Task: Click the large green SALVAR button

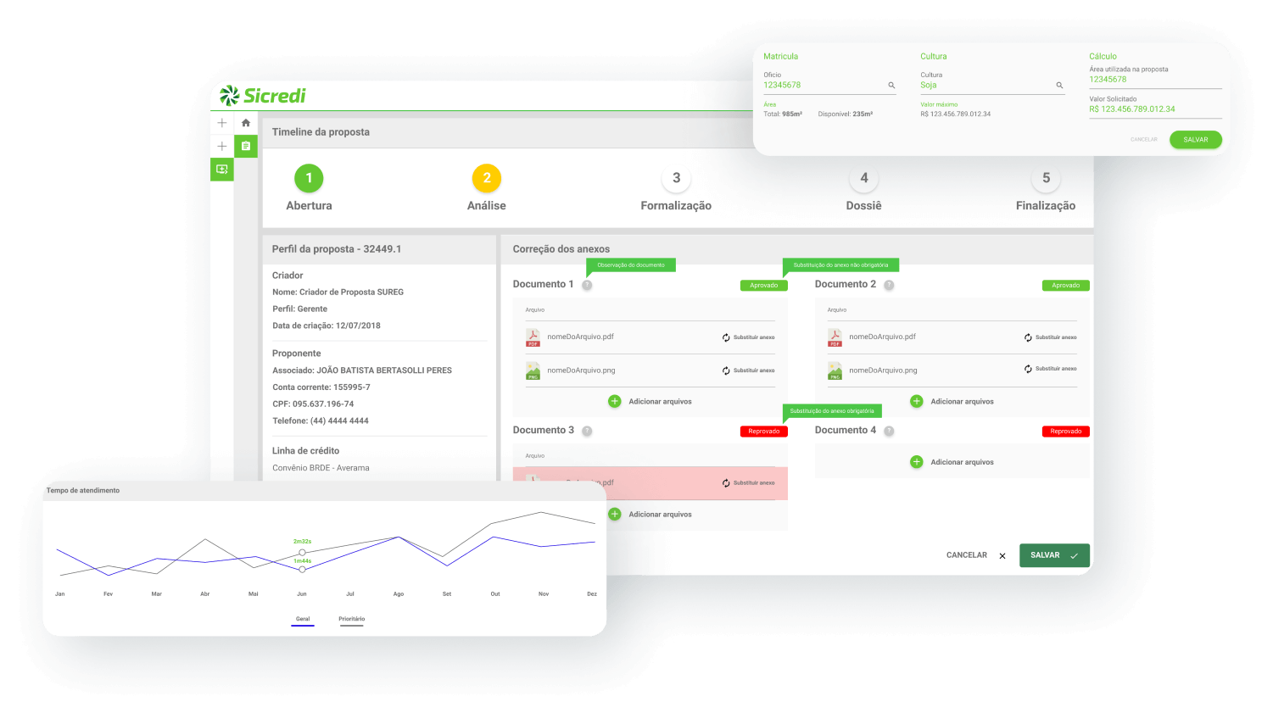Action: (1054, 555)
